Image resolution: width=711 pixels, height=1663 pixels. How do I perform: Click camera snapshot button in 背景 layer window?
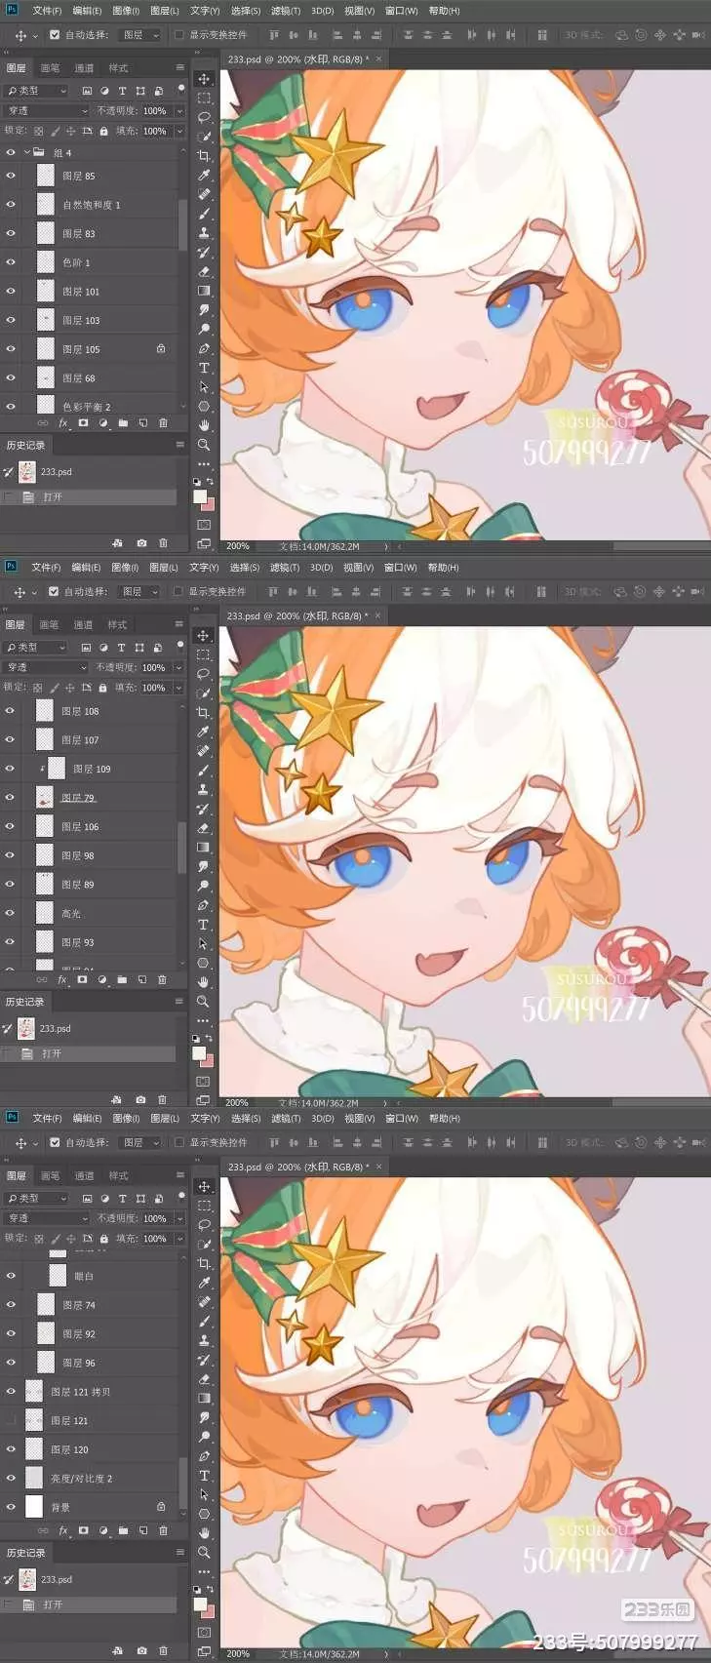pyautogui.click(x=141, y=1650)
